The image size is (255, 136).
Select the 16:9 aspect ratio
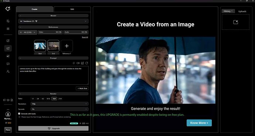pos(54,98)
